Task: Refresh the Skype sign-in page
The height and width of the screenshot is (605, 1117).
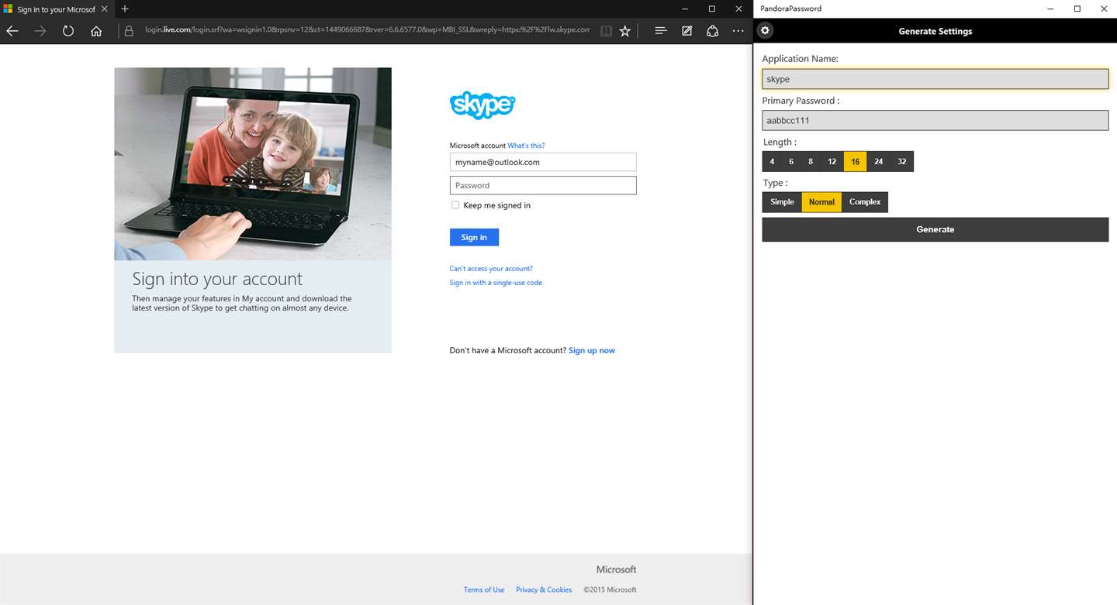Action: pos(68,31)
